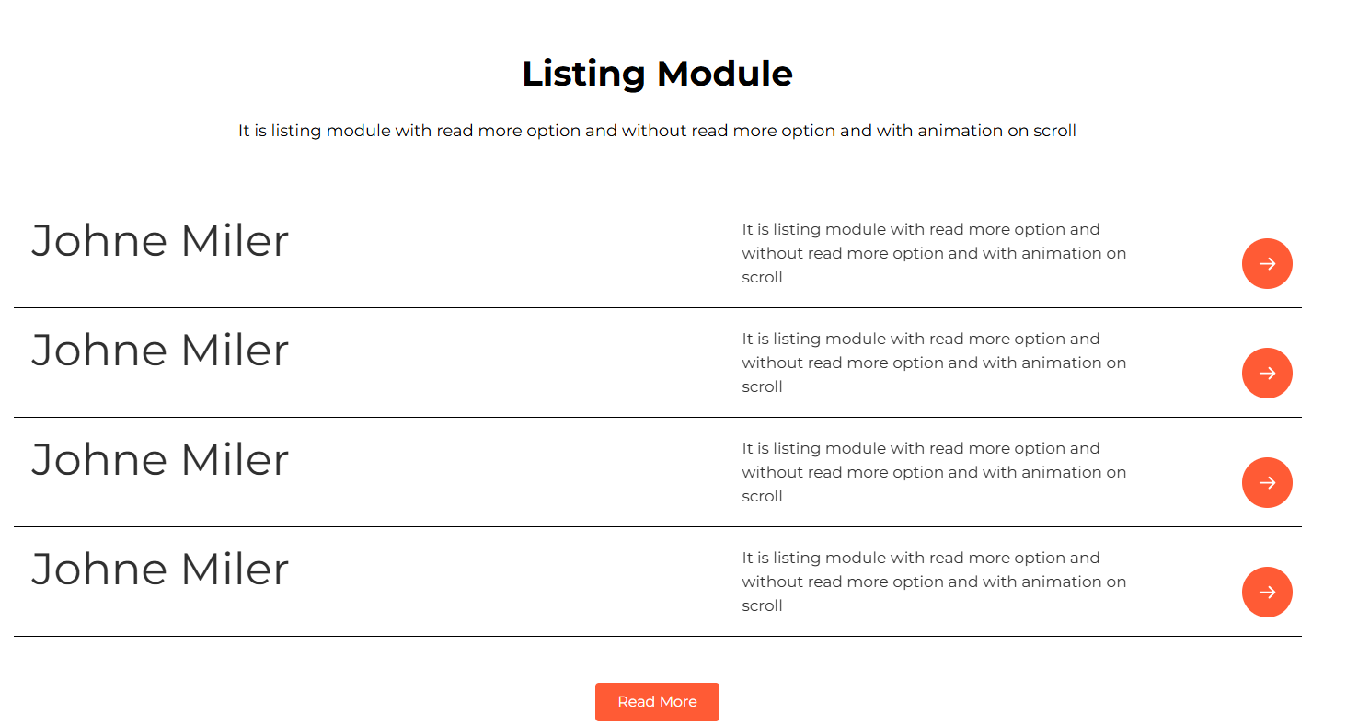
Task: Click the last row's orange arrow icon
Action: [1267, 592]
